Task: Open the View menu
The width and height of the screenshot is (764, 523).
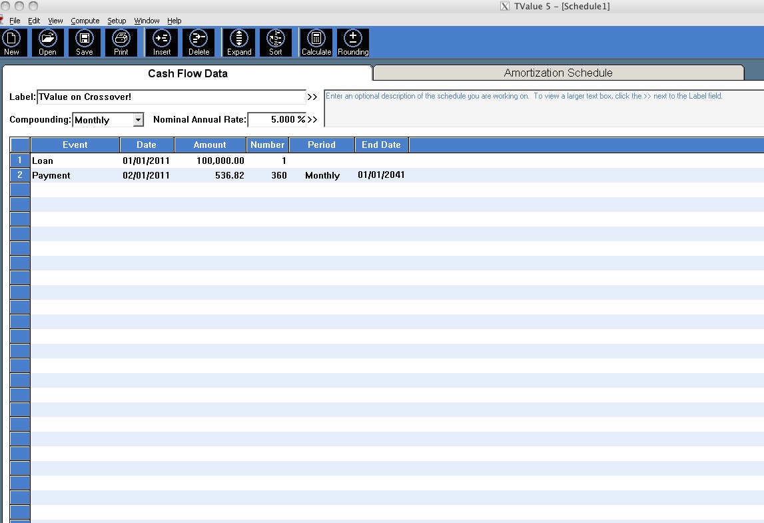Action: pos(55,21)
